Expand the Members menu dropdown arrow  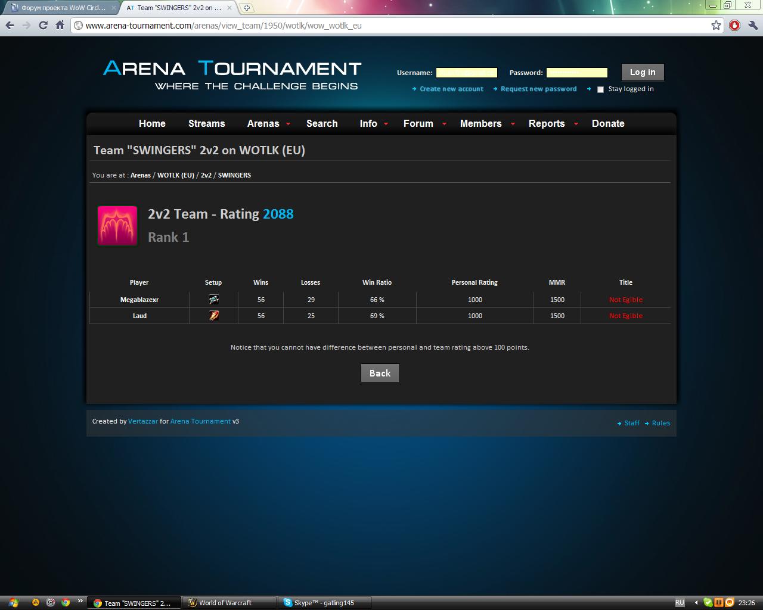[x=513, y=124]
